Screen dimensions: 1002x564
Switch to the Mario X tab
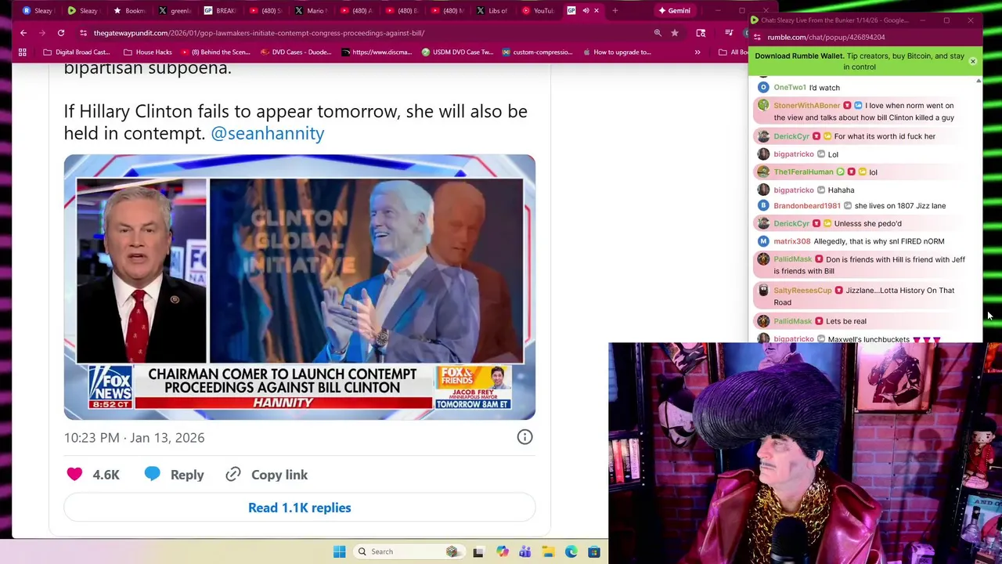coord(311,11)
